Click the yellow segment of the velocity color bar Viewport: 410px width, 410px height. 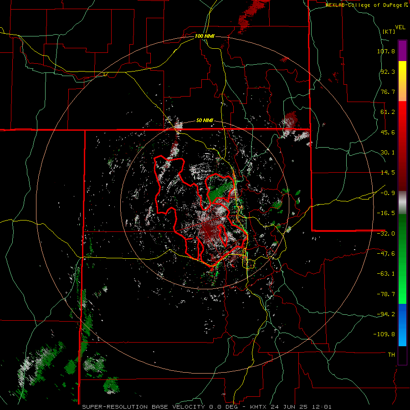402,81
